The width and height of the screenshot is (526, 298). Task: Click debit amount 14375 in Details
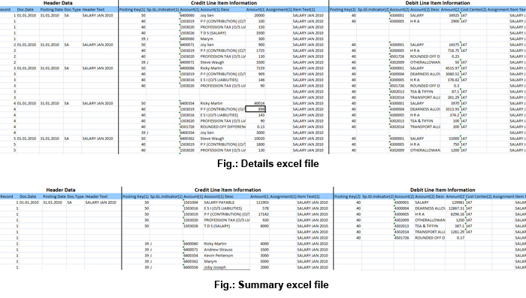pos(454,44)
